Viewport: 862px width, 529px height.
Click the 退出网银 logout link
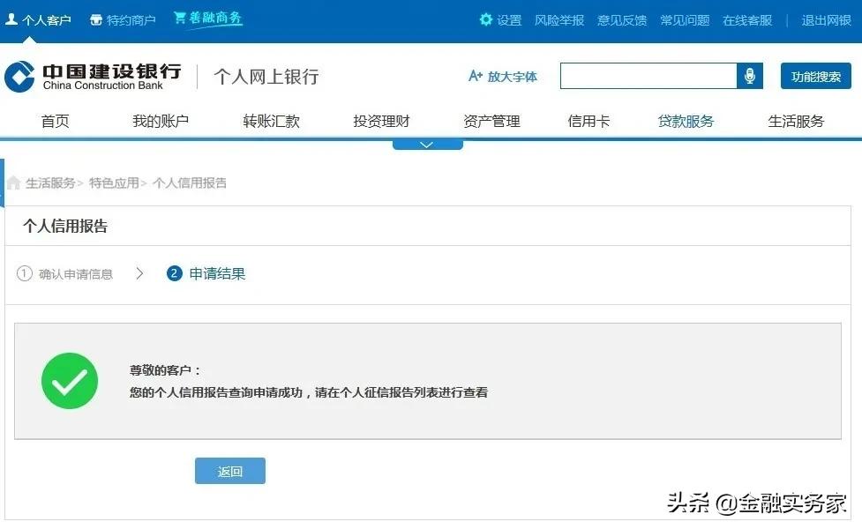pyautogui.click(x=826, y=19)
